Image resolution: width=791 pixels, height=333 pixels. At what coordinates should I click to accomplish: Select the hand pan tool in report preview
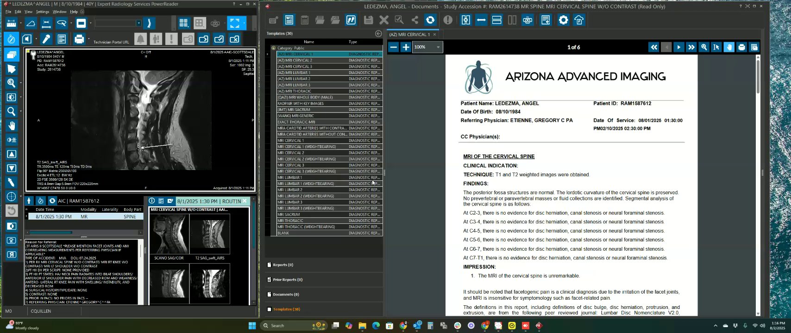tap(729, 47)
